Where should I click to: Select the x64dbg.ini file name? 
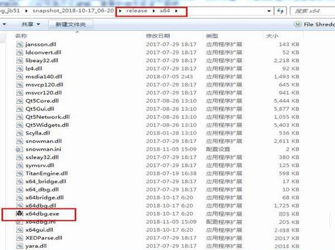pyautogui.click(x=40, y=222)
